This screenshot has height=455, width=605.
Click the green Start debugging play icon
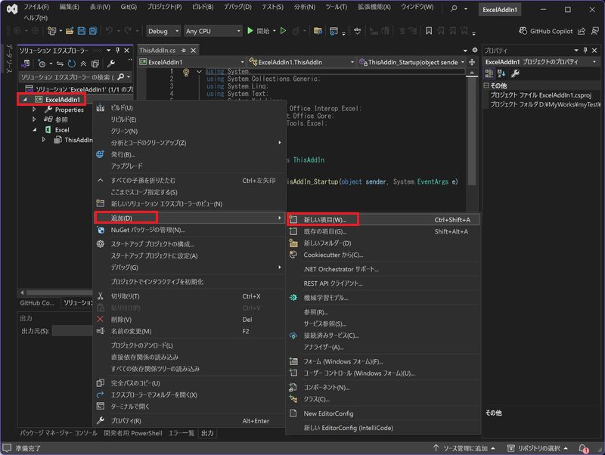tap(251, 31)
